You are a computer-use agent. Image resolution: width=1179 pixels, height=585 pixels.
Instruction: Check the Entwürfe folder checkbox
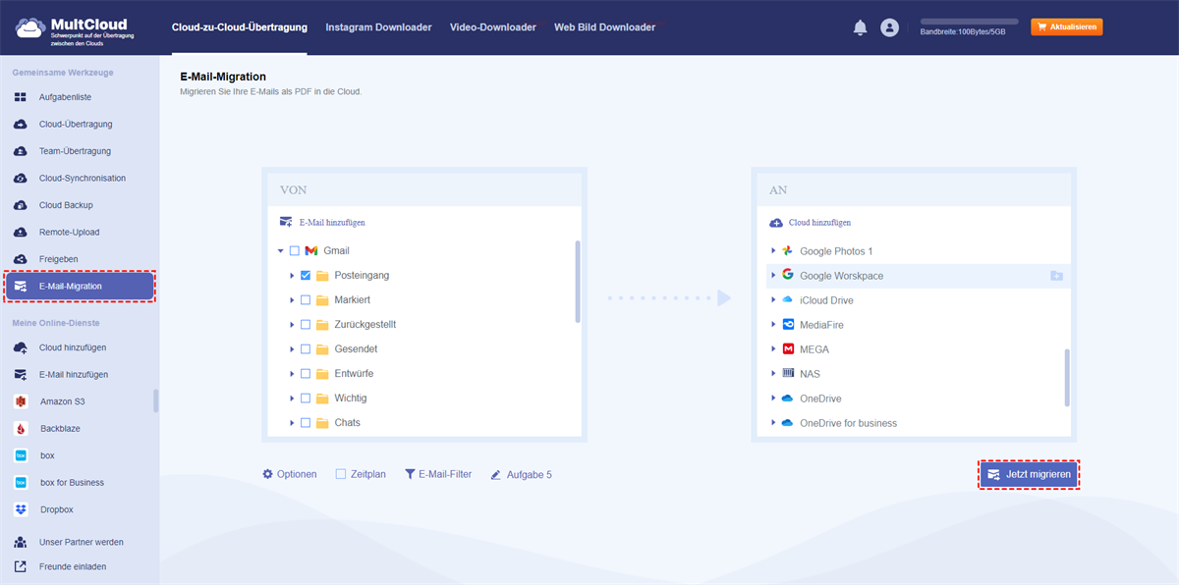306,374
